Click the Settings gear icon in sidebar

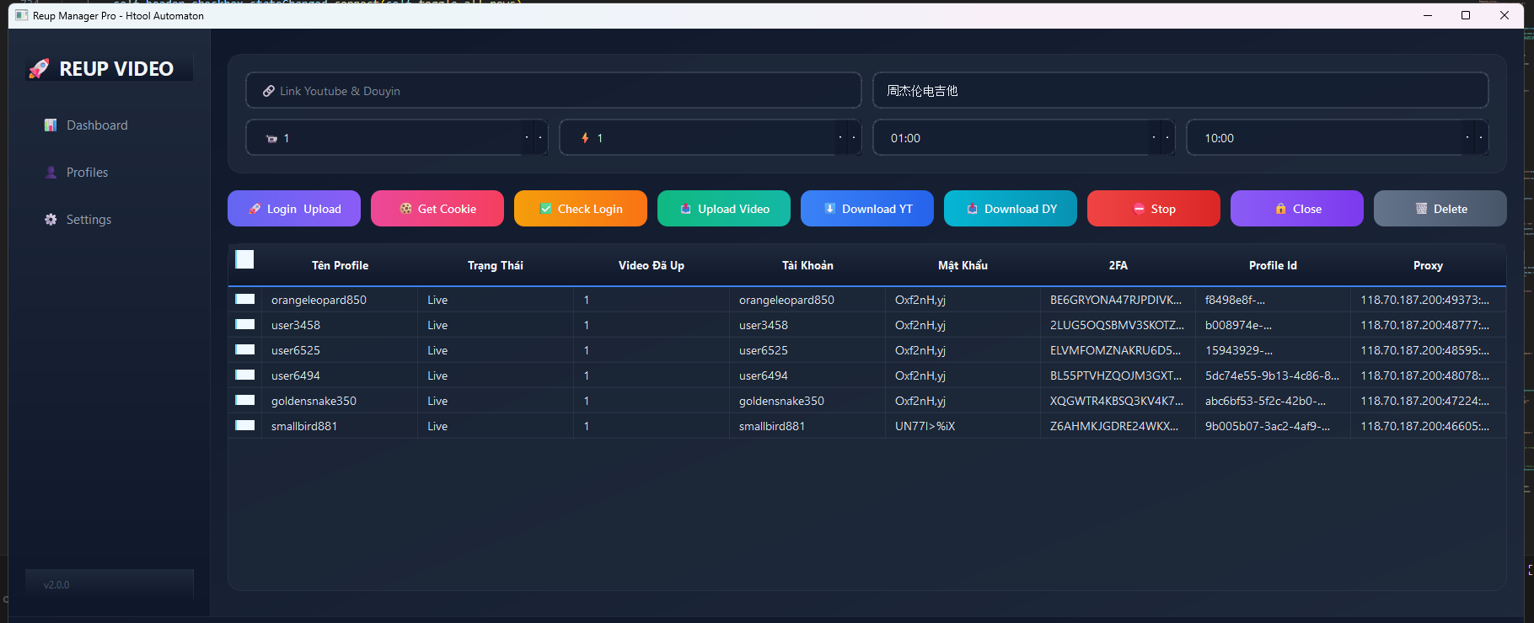click(51, 220)
